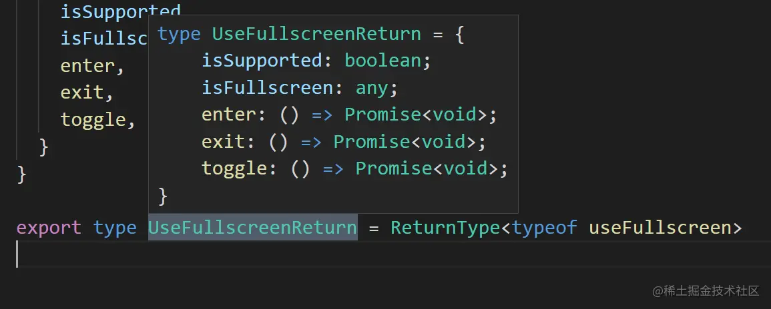
Task: Click the highlighted UseFullscreenReturn type name
Action: [x=252, y=228]
